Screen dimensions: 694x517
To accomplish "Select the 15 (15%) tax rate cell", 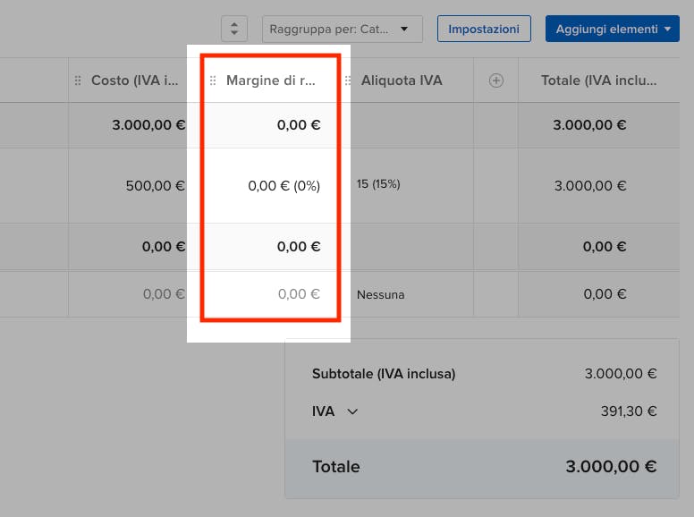I will [378, 184].
